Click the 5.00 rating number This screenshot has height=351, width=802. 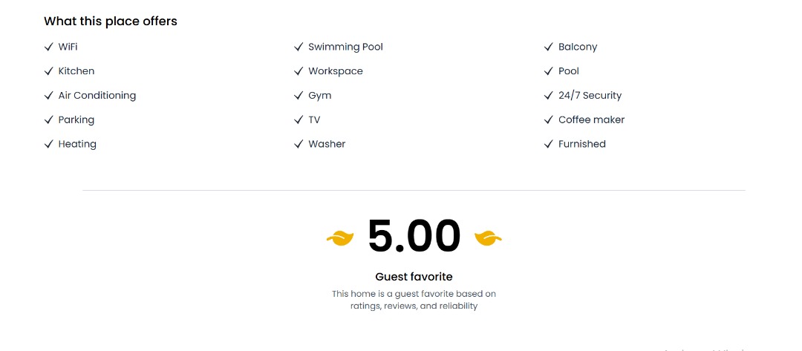tap(414, 236)
